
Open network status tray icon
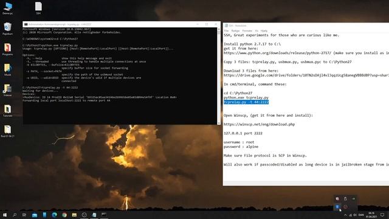[351, 215]
